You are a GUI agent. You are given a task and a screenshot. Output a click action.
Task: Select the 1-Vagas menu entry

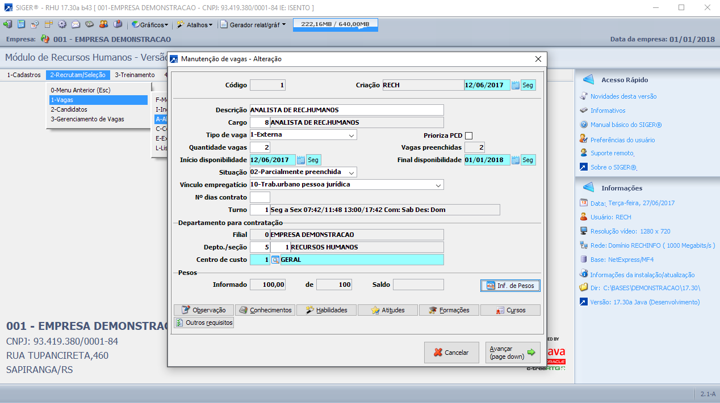[98, 100]
